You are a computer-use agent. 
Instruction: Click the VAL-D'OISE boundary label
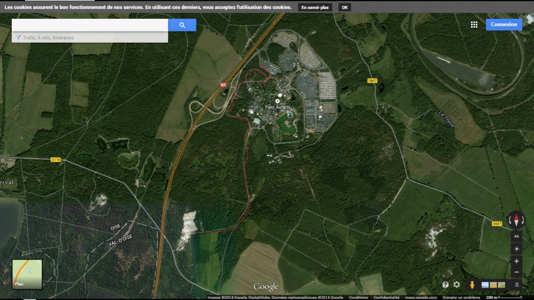click(120, 240)
